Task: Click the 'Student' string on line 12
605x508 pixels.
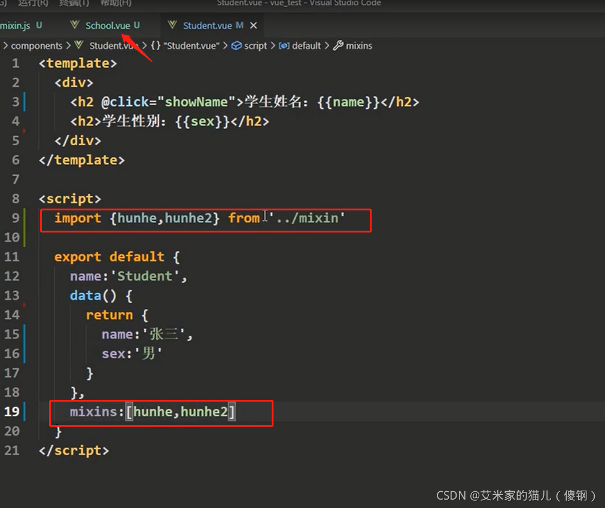Action: coord(145,276)
